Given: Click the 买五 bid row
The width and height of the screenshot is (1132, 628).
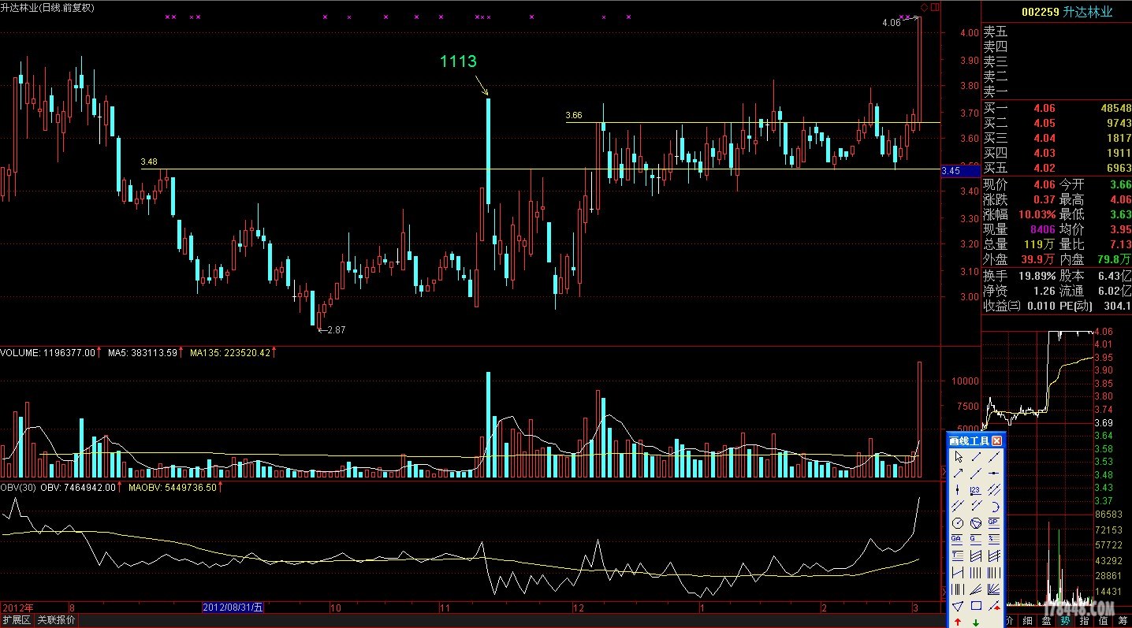Looking at the screenshot, I should coord(1056,168).
